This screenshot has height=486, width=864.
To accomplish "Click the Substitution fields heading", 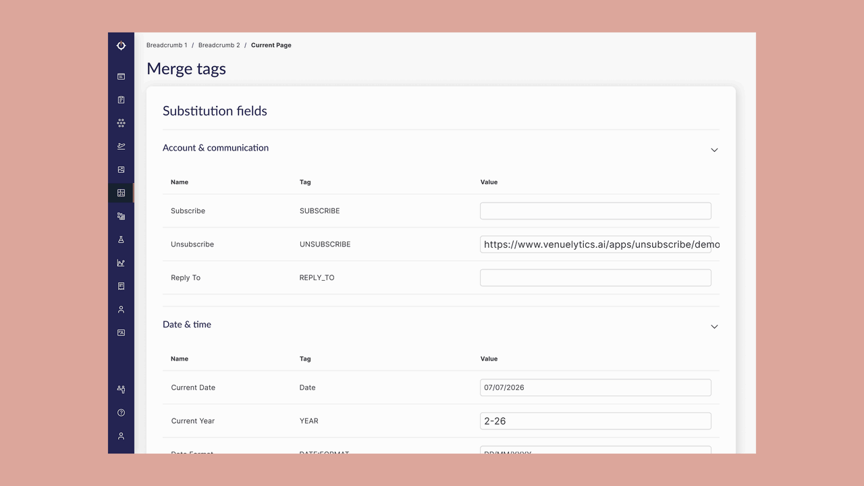I will click(215, 111).
